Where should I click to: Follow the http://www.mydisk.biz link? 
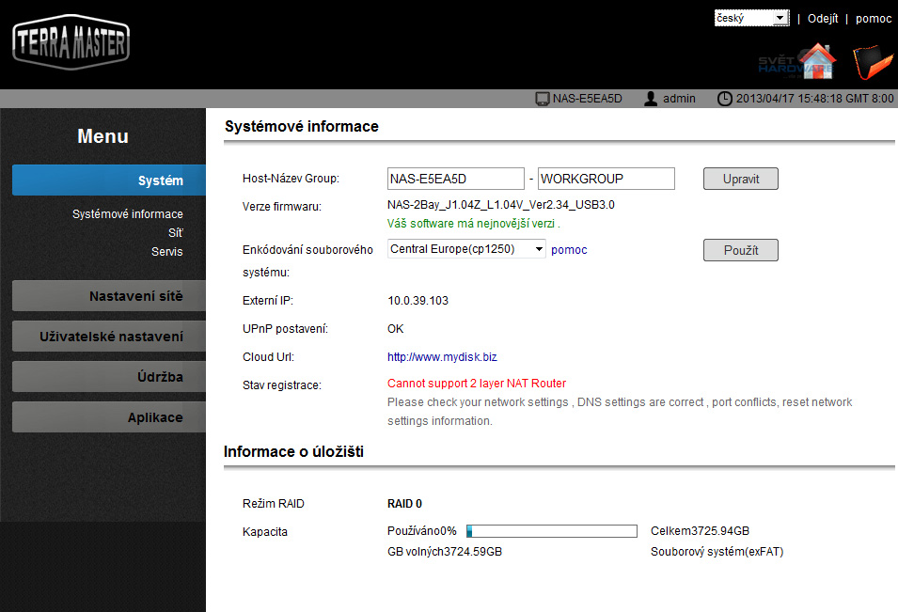tap(442, 357)
